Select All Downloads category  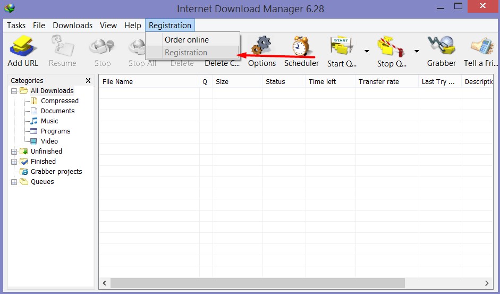tap(52, 91)
